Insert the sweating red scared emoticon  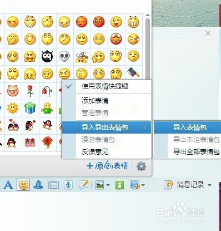[x=116, y=40]
